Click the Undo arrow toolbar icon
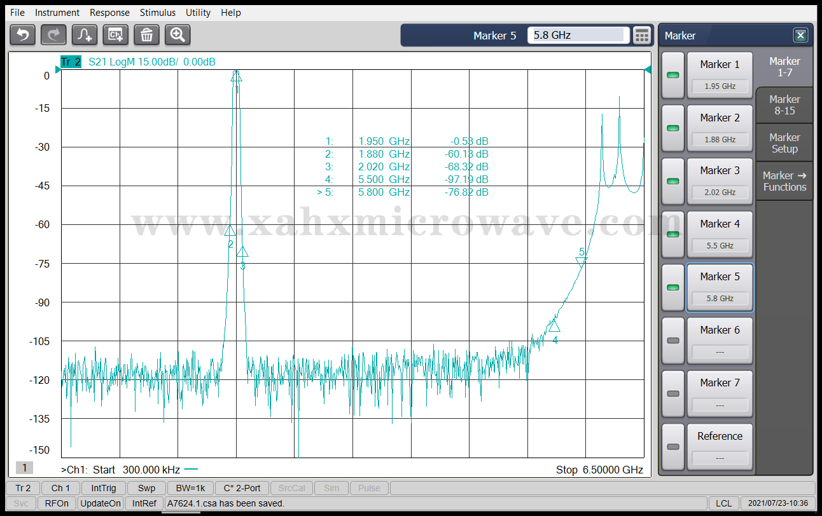822x516 pixels. point(23,34)
